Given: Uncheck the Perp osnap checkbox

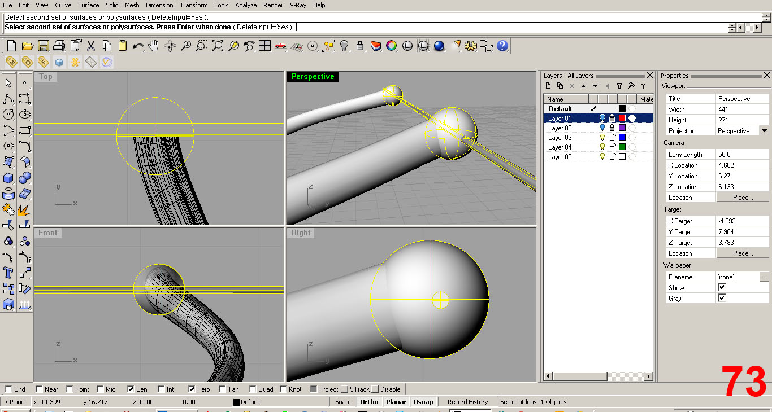Looking at the screenshot, I should (192, 389).
